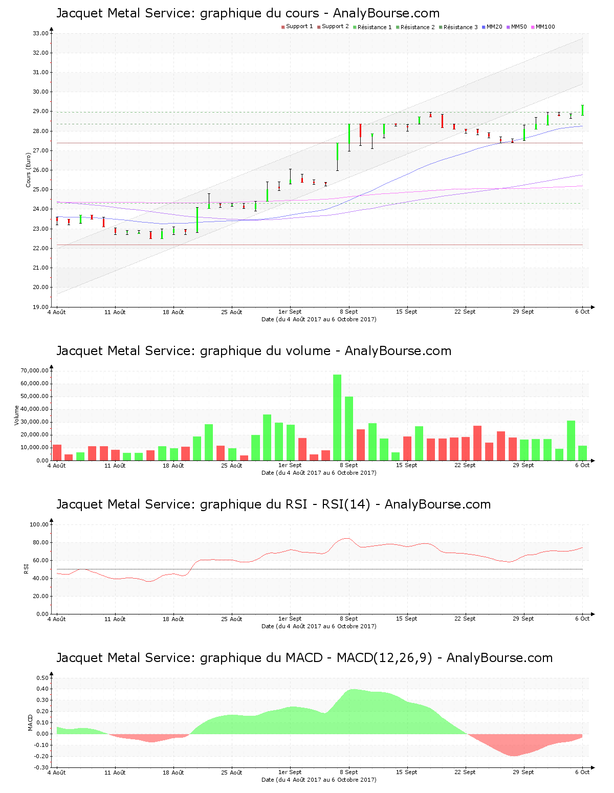
Task: Select the Support 2 legend label
Action: (x=335, y=27)
